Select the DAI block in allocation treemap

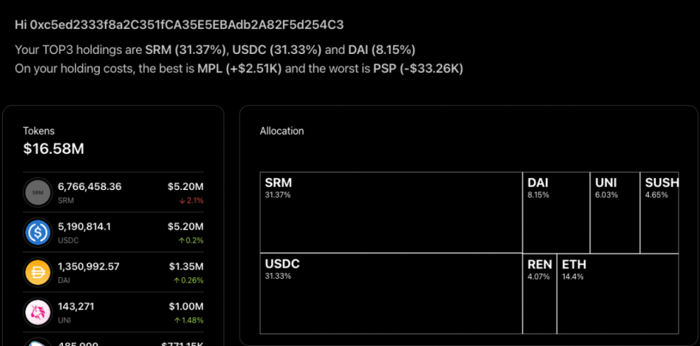[x=556, y=212]
